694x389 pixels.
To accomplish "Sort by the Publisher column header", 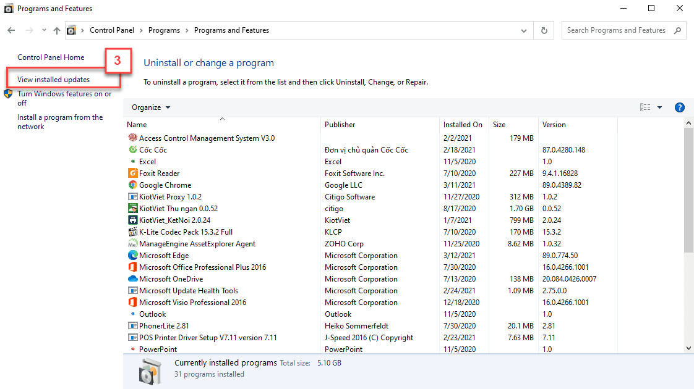I will [380, 125].
